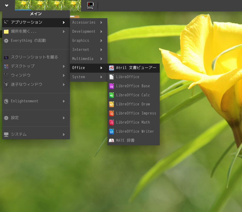242x212 pixels.
Task: Expand the Multimedia submenu arrow
Action: 101,59
